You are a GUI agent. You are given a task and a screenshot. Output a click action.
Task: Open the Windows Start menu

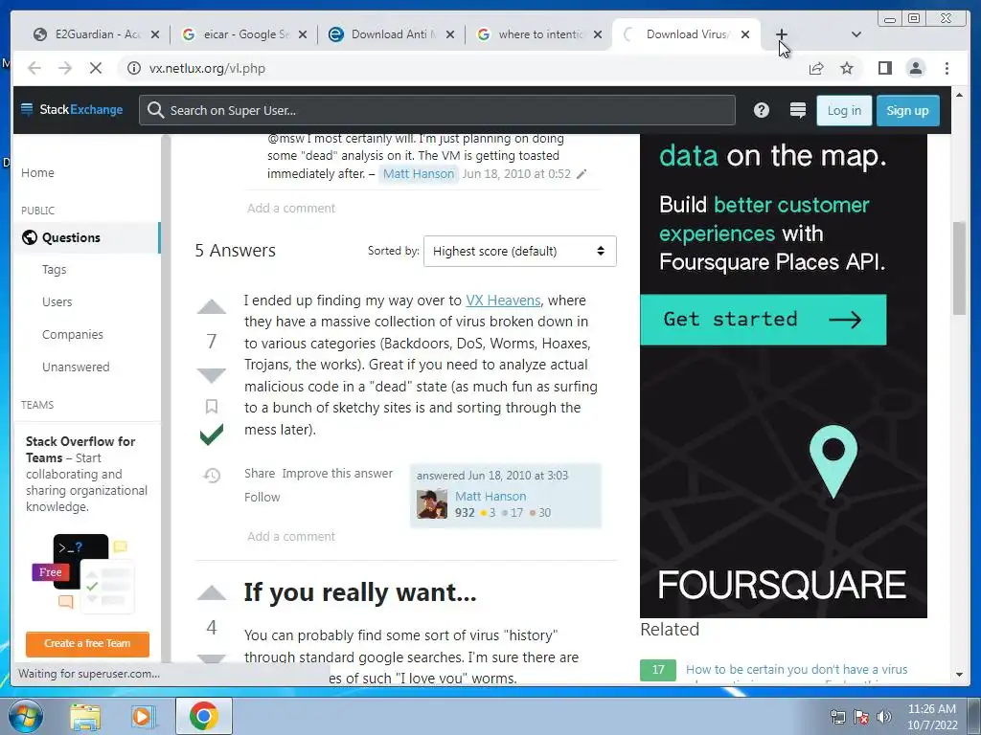tap(24, 716)
